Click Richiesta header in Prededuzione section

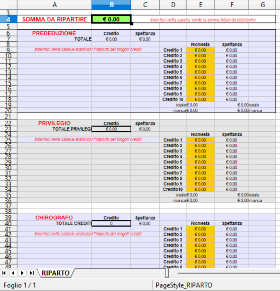pos(200,45)
